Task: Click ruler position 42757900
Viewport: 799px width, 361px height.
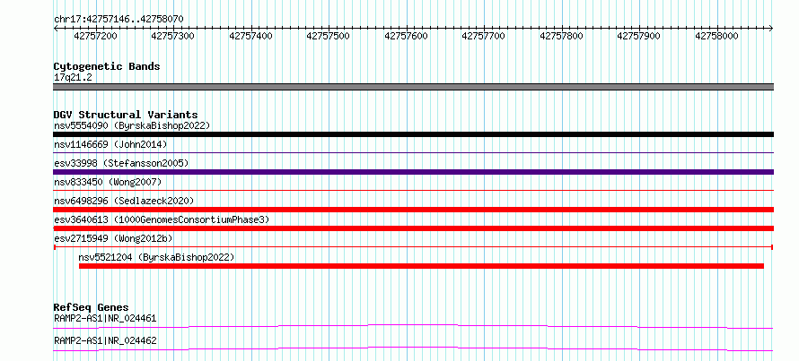Action: [x=638, y=36]
